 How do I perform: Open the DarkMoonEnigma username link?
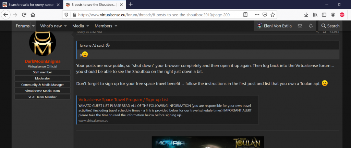point(43,61)
